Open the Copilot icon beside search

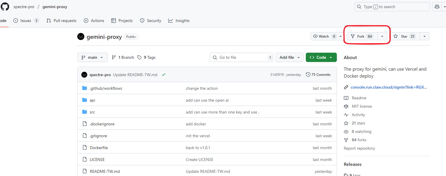coord(437,7)
